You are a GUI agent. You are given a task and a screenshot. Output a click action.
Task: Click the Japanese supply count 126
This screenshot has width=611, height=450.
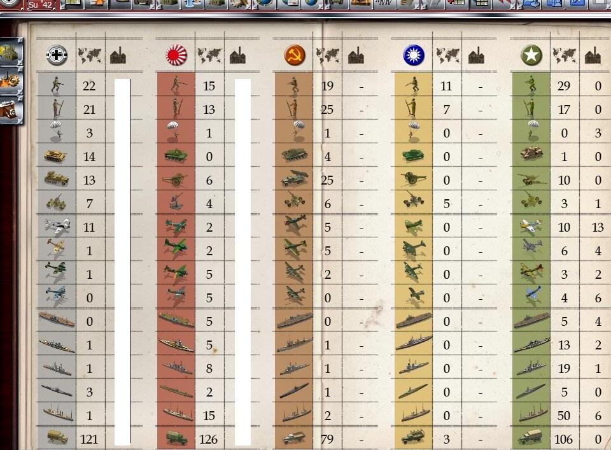click(x=209, y=439)
